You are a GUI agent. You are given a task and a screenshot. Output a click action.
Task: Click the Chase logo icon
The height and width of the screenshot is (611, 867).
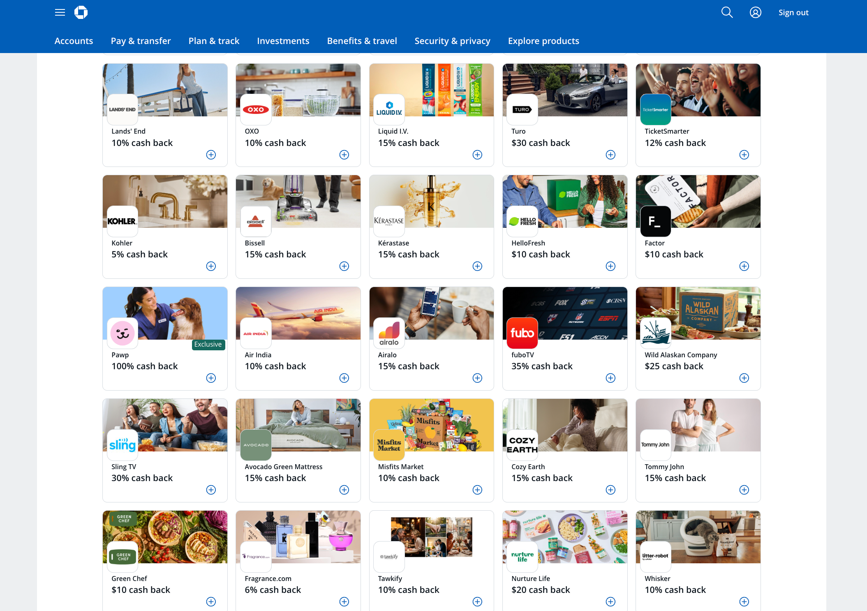tap(81, 12)
